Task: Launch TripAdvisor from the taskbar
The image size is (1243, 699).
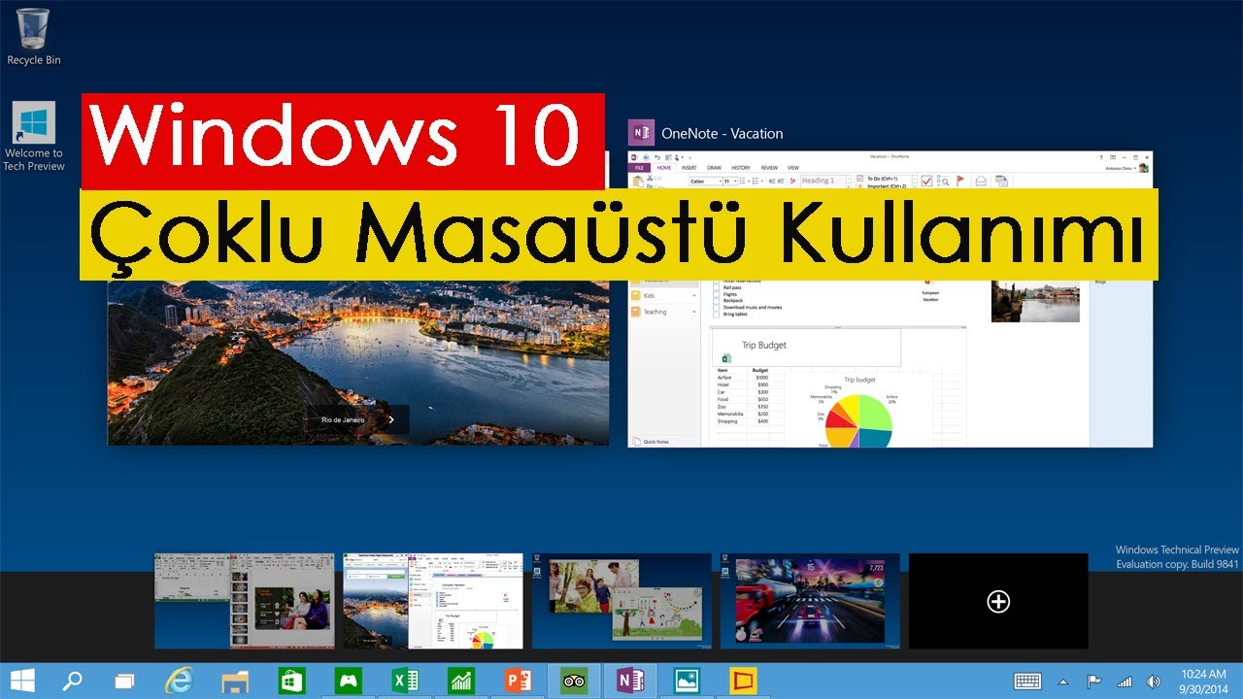Action: [574, 681]
